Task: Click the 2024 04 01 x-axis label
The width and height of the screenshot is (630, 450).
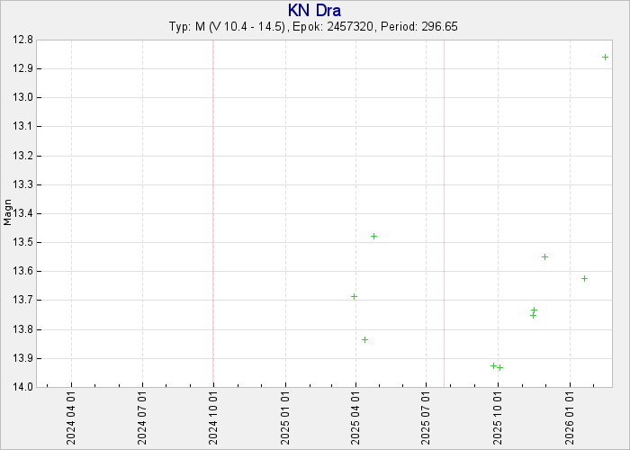Action: [x=71, y=418]
